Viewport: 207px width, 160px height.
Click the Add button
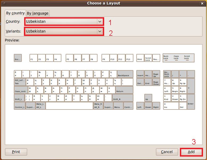(191, 152)
